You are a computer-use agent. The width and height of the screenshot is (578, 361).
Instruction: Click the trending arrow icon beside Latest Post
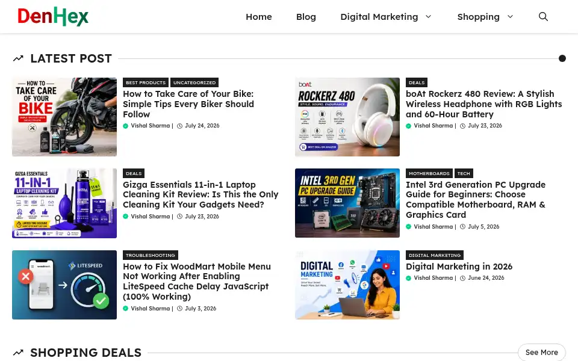(x=18, y=58)
